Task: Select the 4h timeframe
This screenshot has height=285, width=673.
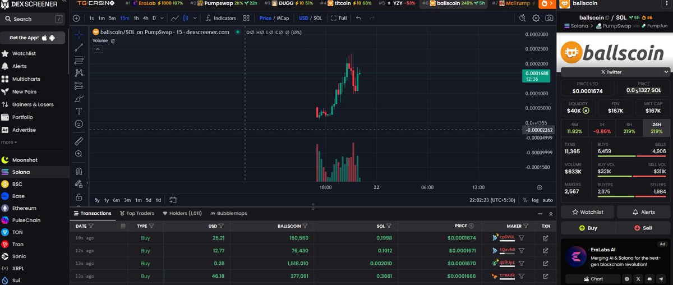Action: (146, 18)
